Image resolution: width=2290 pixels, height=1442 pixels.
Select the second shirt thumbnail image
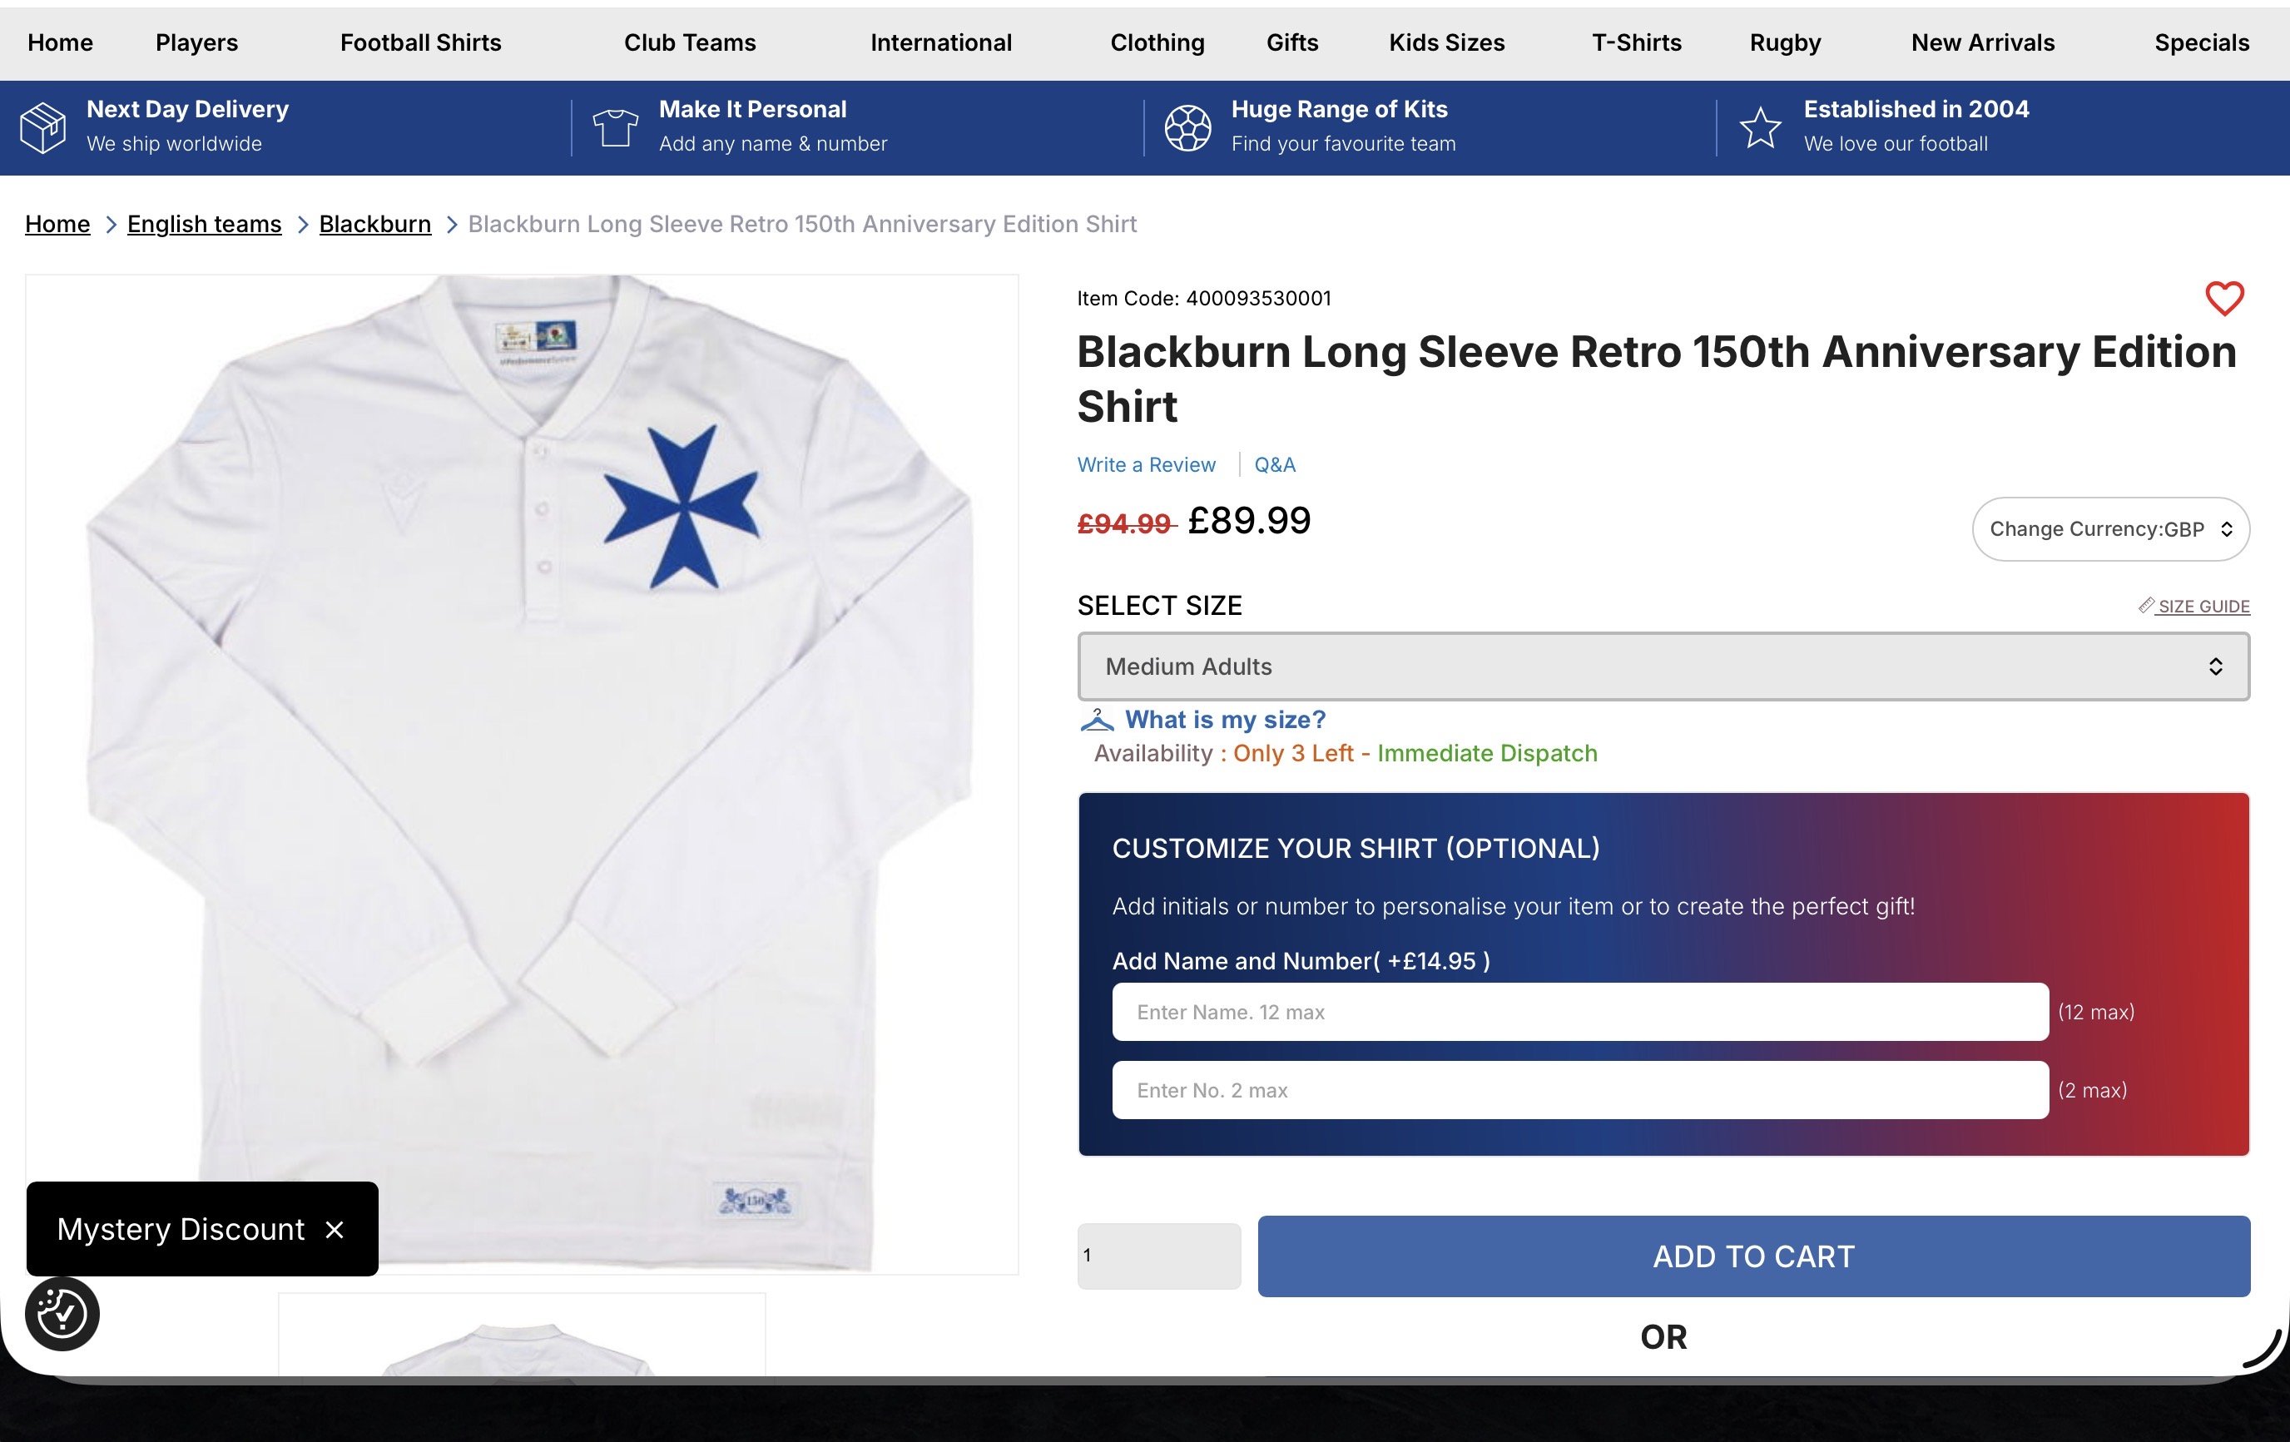click(x=521, y=1336)
